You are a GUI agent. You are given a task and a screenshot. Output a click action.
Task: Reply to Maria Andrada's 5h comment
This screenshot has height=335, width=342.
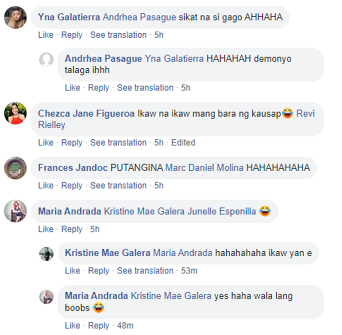pyautogui.click(x=72, y=229)
